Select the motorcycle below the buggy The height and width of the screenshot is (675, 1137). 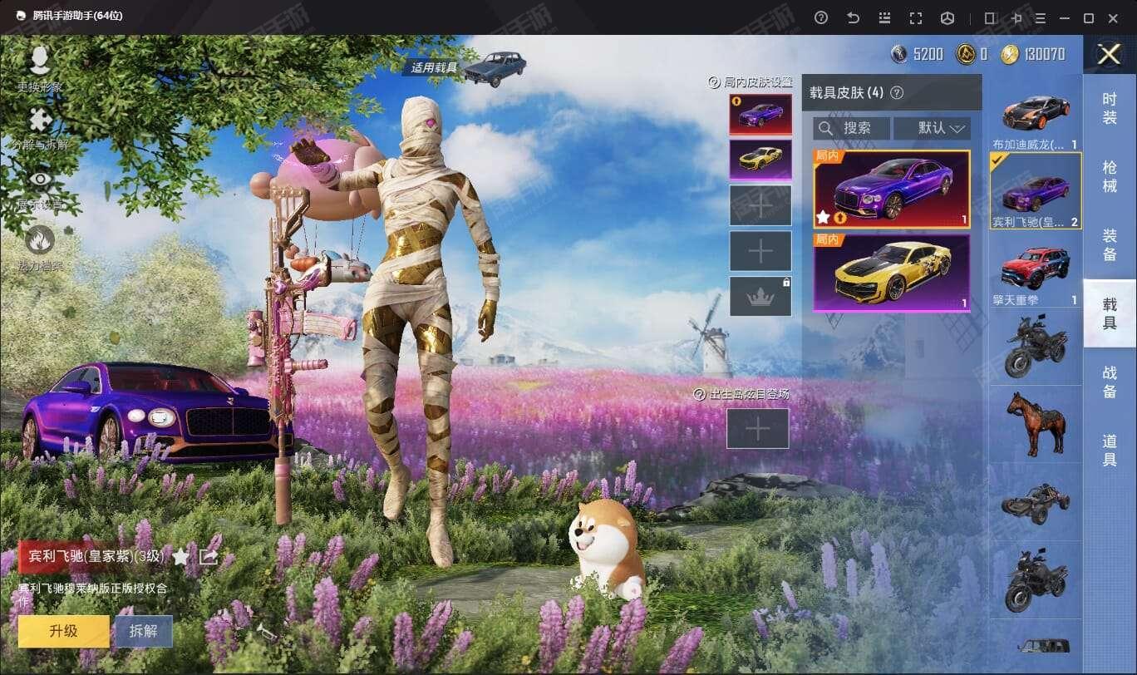pos(1036,579)
